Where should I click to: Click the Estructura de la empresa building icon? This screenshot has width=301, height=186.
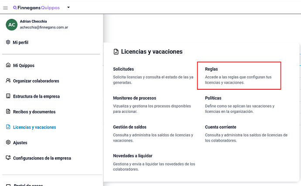pos(8,96)
